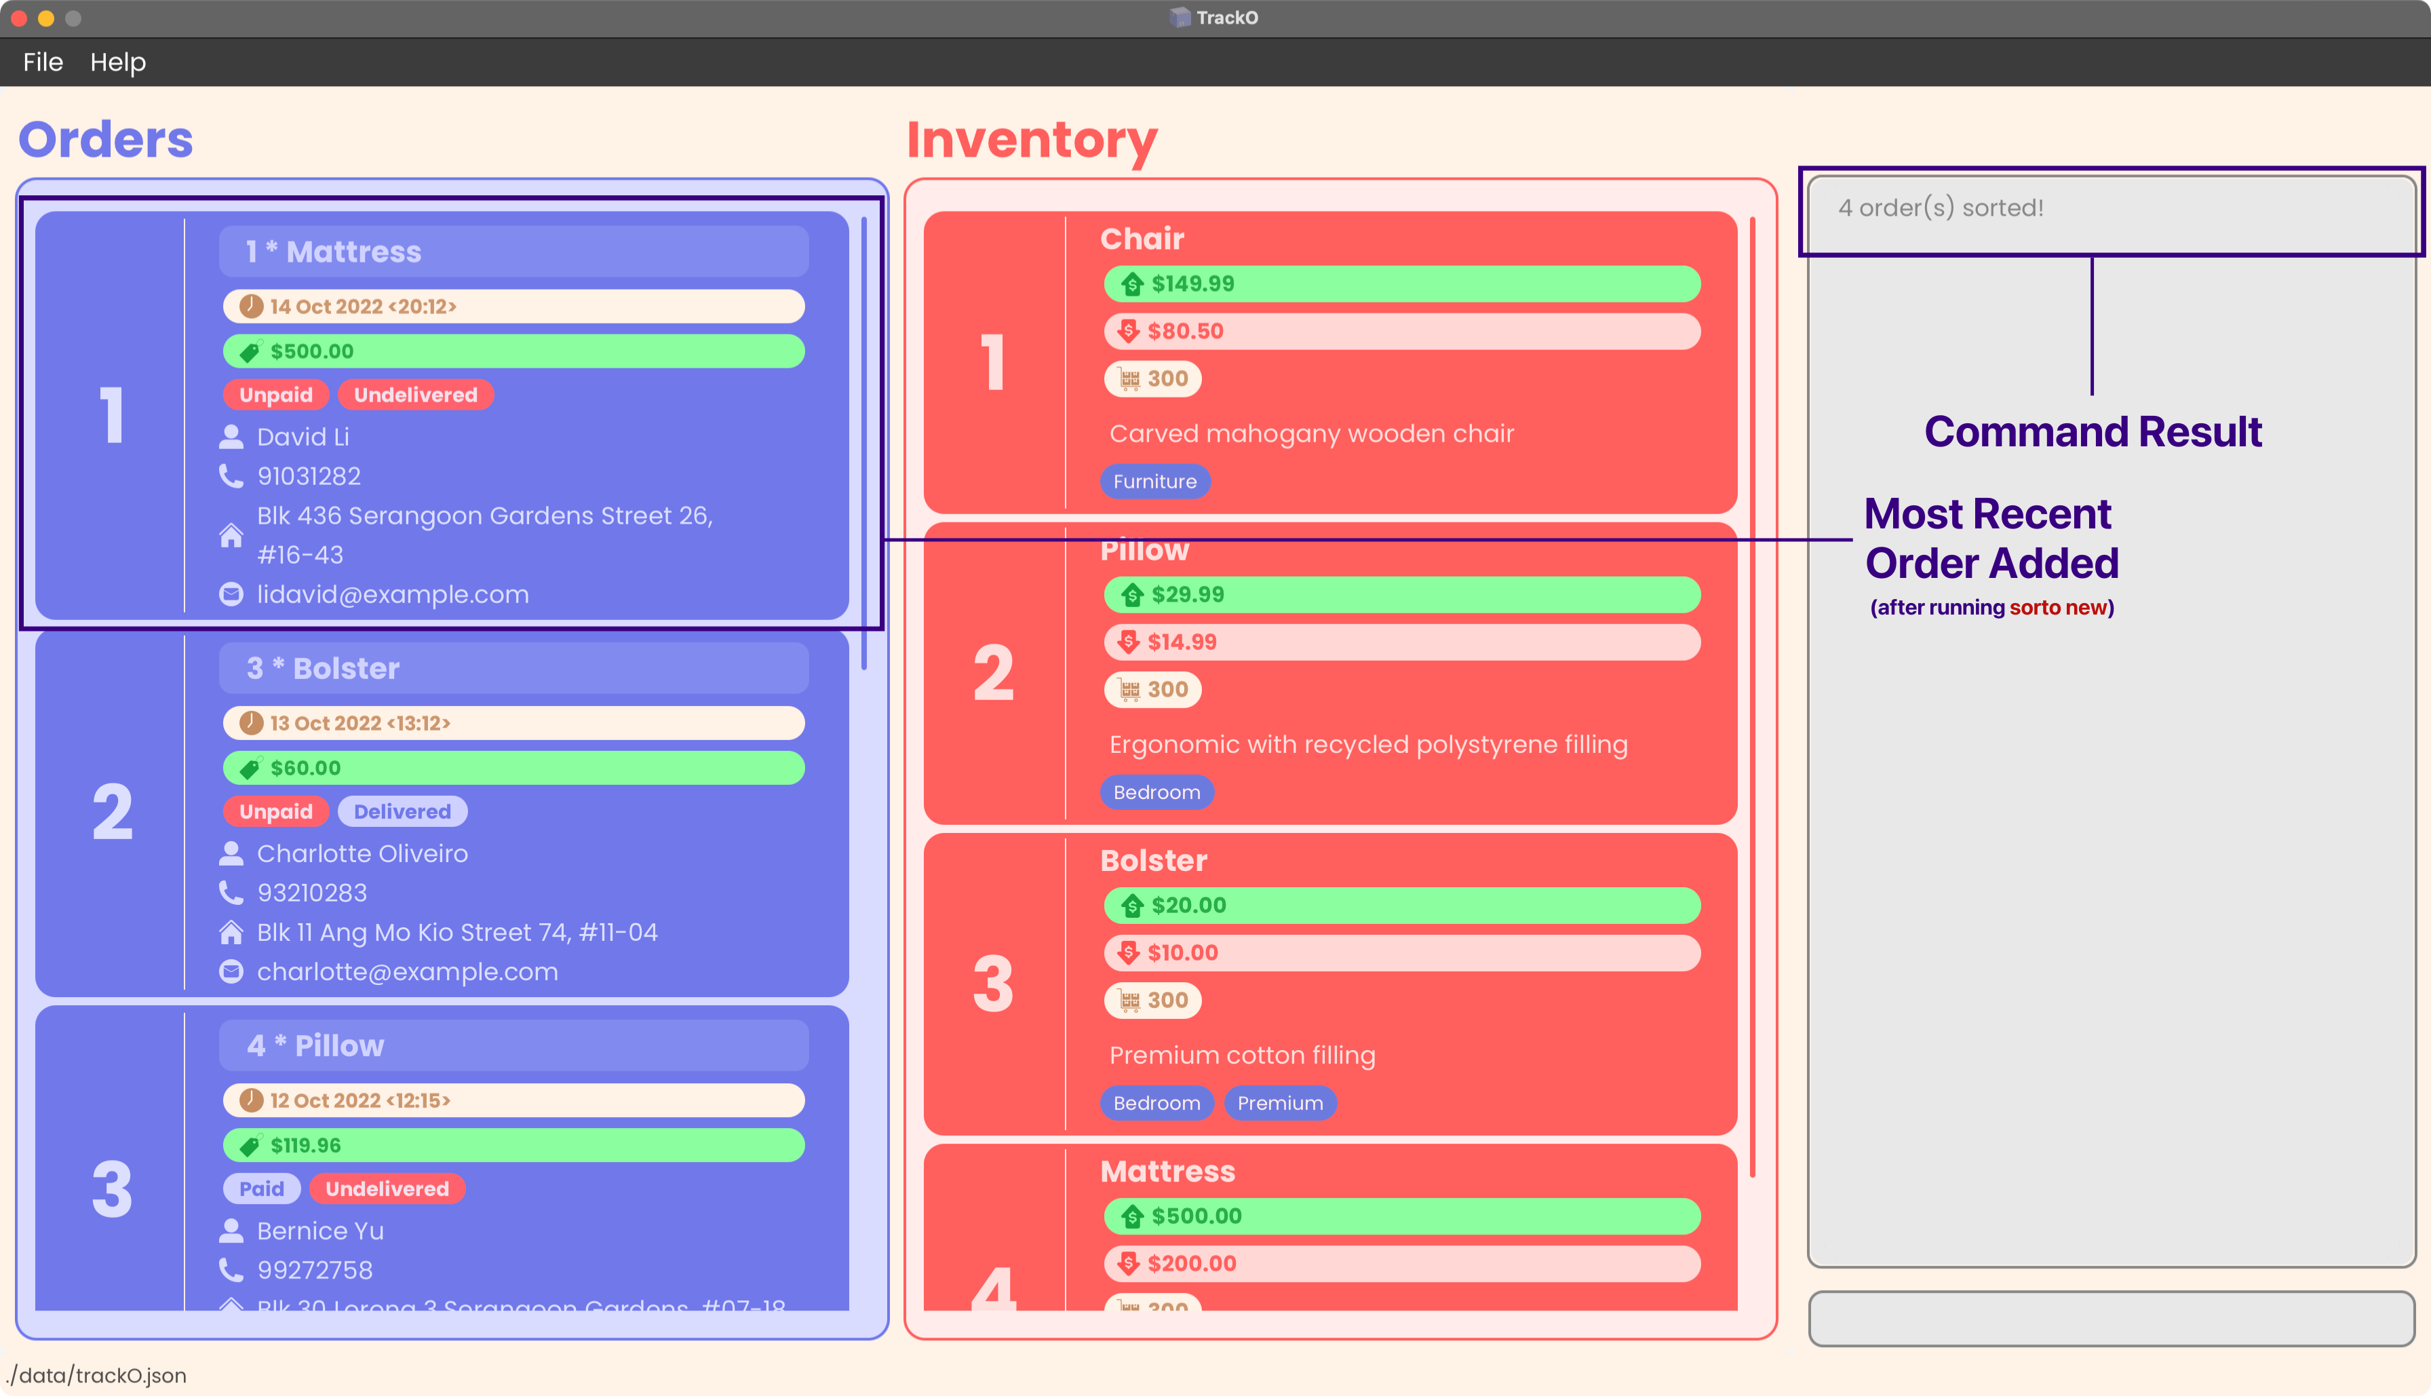This screenshot has width=2431, height=1396.
Task: Click the cost price icon beside $200.00
Action: 1128,1263
